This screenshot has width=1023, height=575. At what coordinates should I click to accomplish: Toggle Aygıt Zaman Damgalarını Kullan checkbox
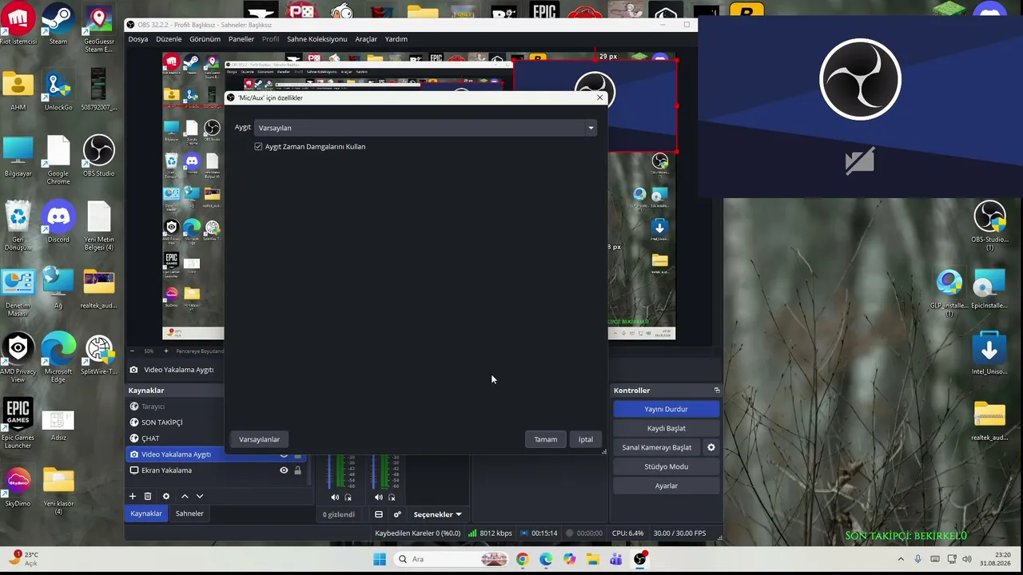click(x=258, y=147)
